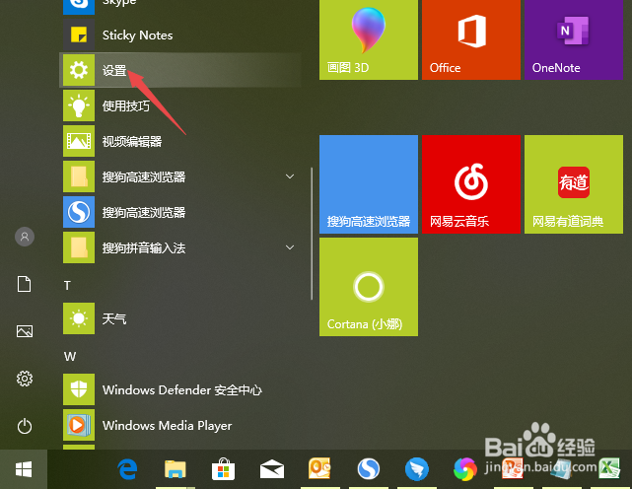Launch 视频编辑器 video editor
632x489 pixels.
[x=180, y=141]
